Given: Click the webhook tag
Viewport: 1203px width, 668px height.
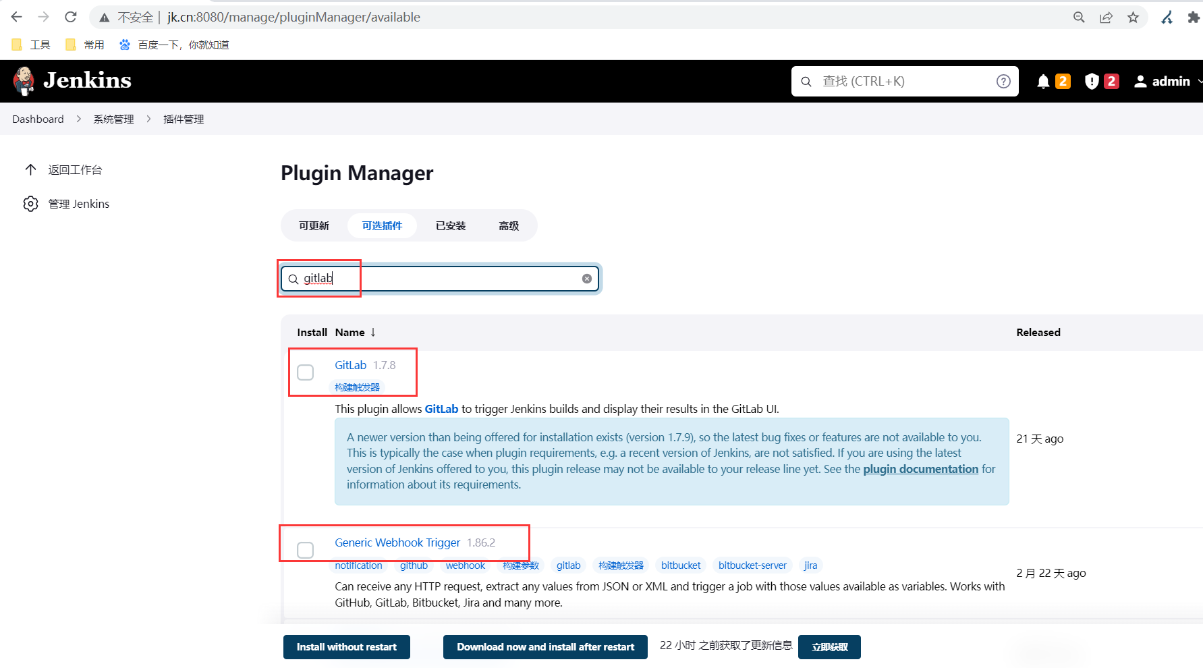Looking at the screenshot, I should click(466, 565).
